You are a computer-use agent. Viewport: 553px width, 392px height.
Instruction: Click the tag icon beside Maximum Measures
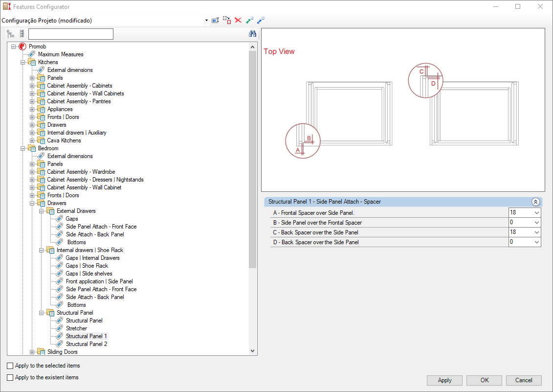click(x=32, y=54)
